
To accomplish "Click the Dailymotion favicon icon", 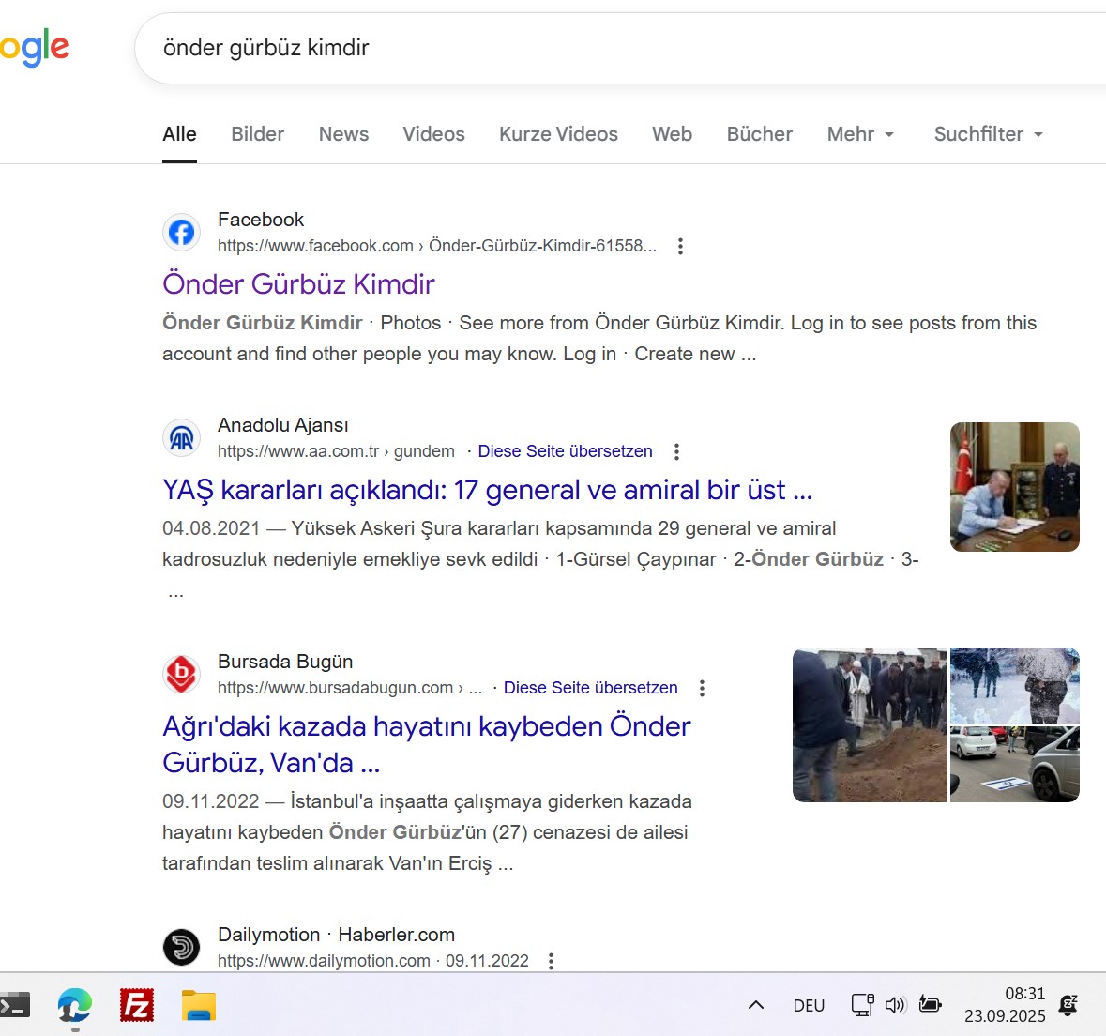I will [182, 947].
